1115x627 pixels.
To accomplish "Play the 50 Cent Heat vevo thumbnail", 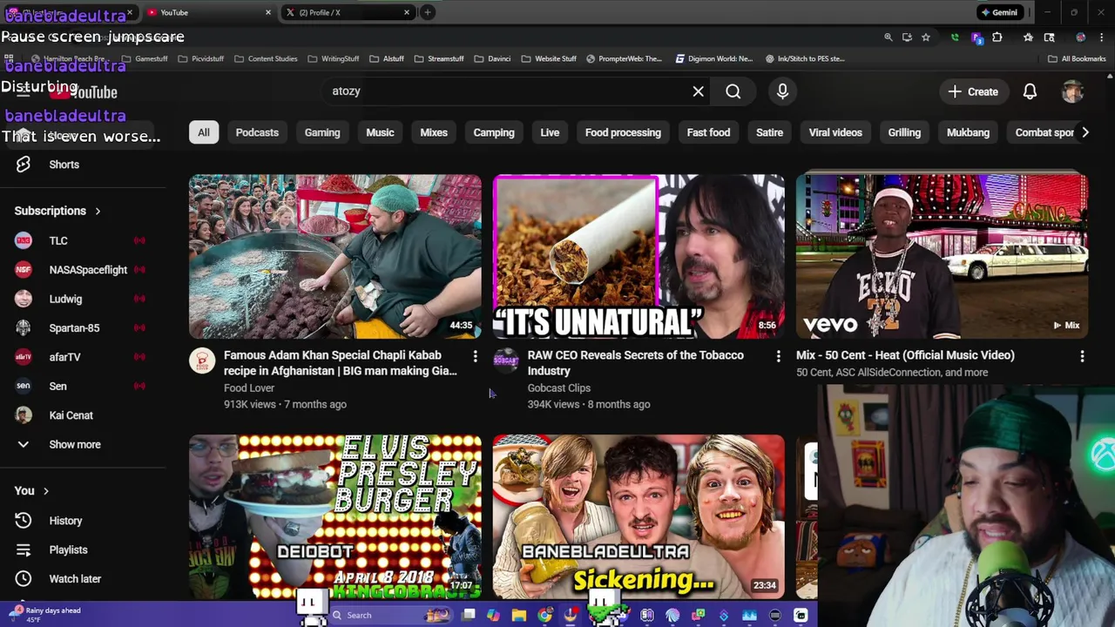I will click(x=942, y=256).
